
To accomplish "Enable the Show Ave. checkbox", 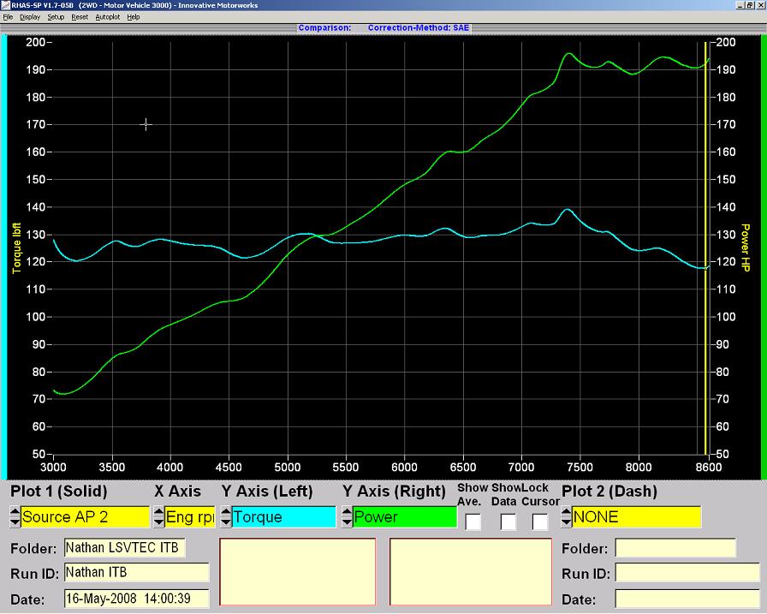I will click(x=473, y=522).
